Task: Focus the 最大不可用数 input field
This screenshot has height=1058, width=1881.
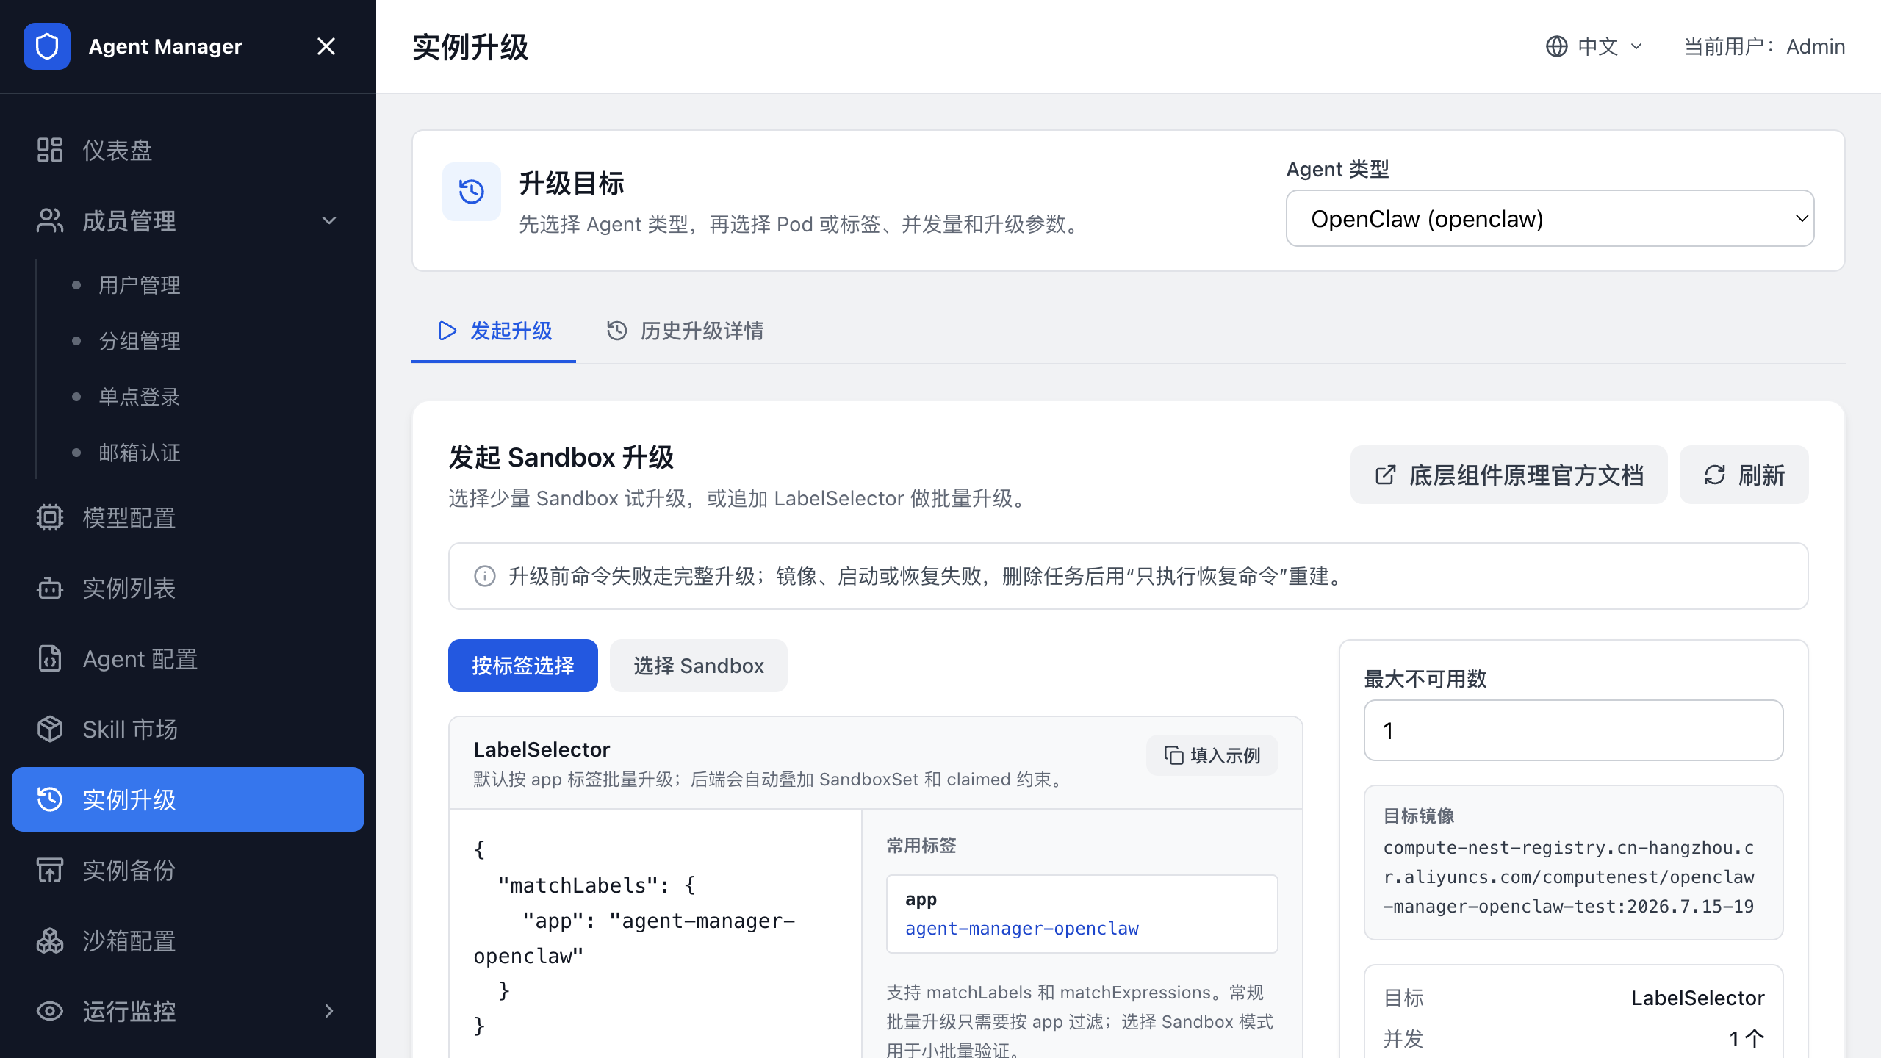Action: point(1573,730)
